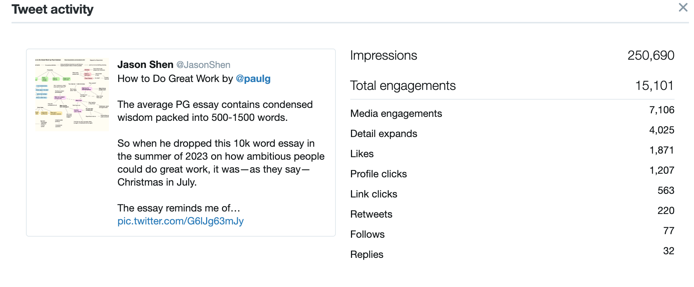Click the Media engagements label
Image resolution: width=694 pixels, height=287 pixels.
(x=396, y=114)
